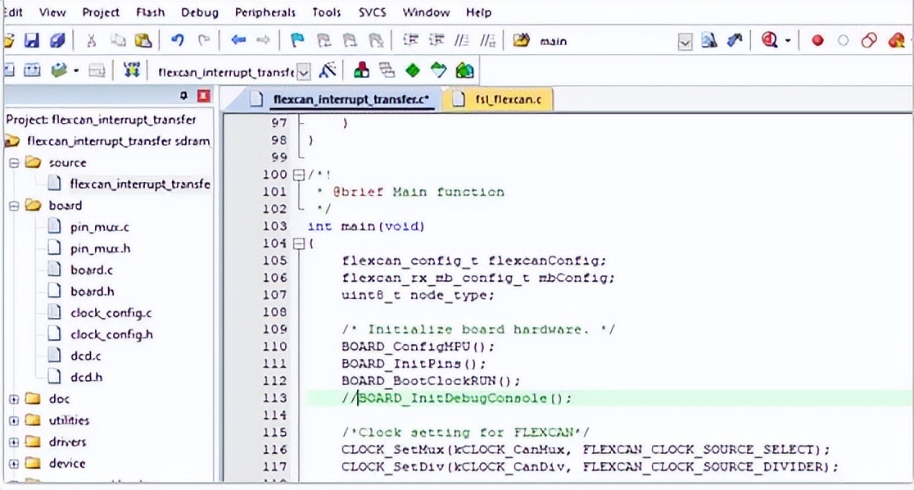The image size is (914, 490).
Task: Collapse the board folder in project tree
Action: (x=14, y=206)
